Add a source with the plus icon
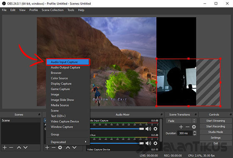This screenshot has height=158, width=233. 47,147
